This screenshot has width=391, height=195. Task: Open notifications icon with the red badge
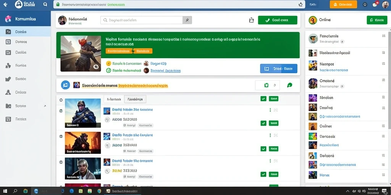[x=375, y=4]
